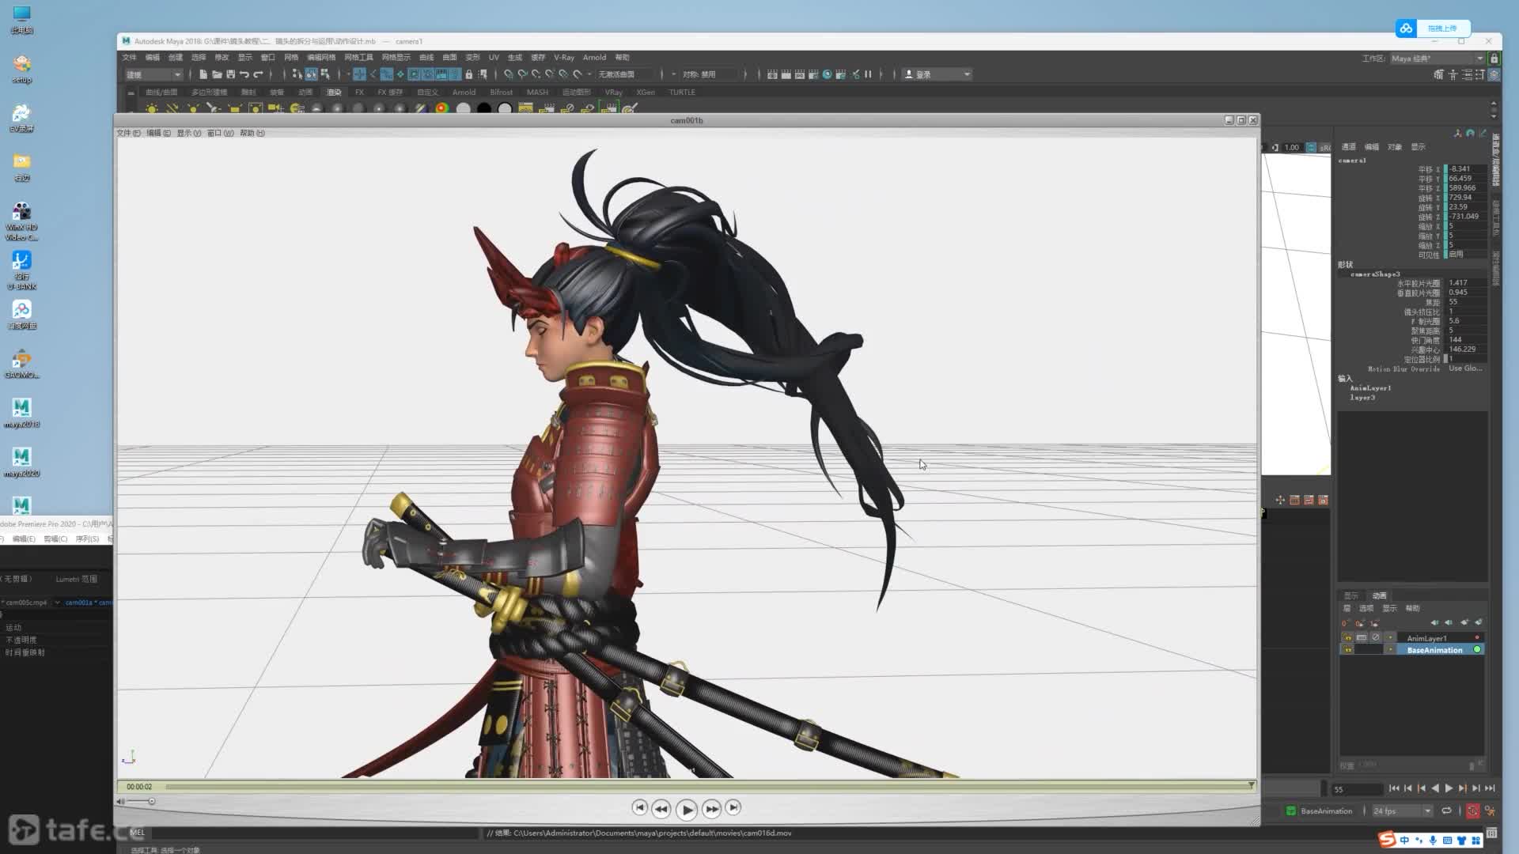Select the BaseAnimation layer row
1519x854 pixels.
coord(1412,650)
